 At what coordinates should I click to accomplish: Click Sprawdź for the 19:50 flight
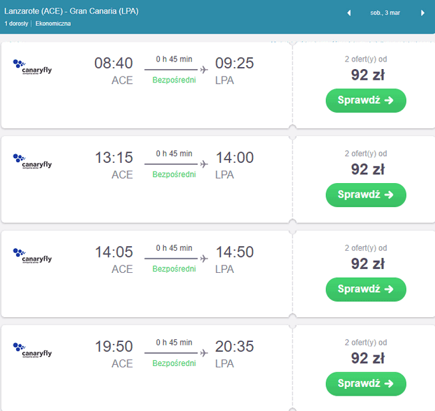click(365, 384)
